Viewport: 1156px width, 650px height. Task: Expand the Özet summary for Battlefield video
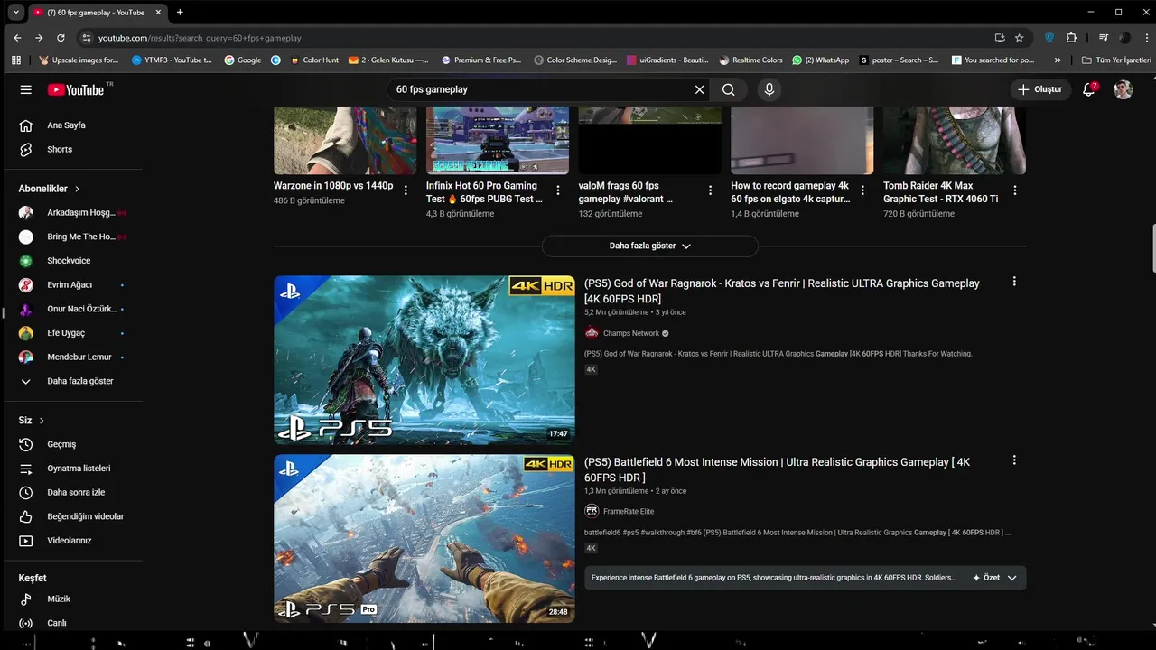(995, 578)
